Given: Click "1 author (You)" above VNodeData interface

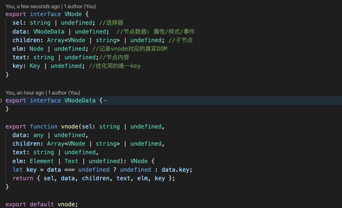Looking at the screenshot, I should (x=64, y=93).
